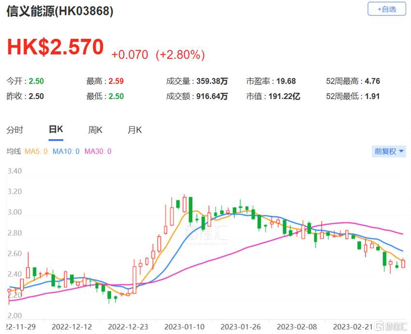
Task: Click the 3.40 price axis label
Action: click(x=15, y=171)
